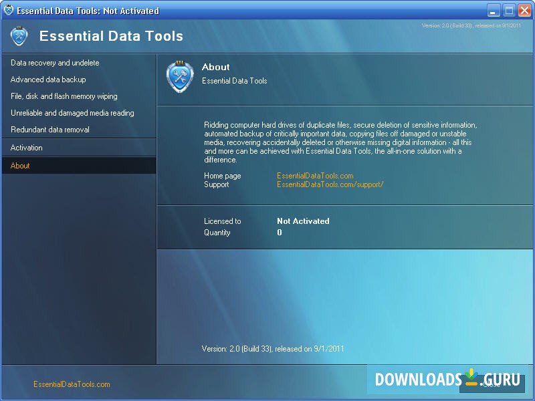The width and height of the screenshot is (535, 401).
Task: Click the footer EssentialDataTools.com link
Action: [72, 384]
